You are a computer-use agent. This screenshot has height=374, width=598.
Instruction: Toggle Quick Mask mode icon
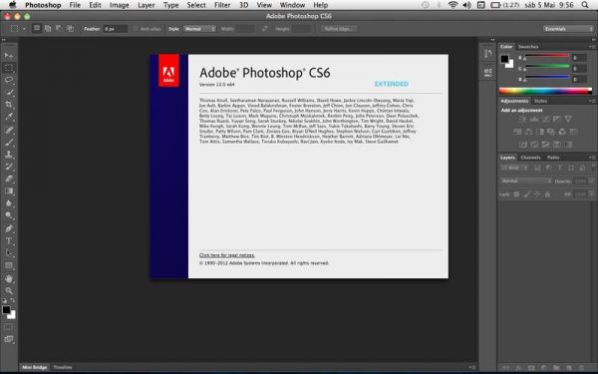pyautogui.click(x=8, y=327)
